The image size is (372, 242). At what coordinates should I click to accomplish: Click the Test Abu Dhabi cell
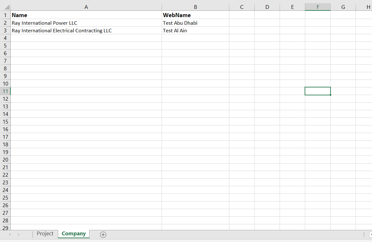point(195,23)
